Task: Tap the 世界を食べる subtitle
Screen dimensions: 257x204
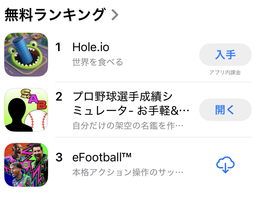Action: 98,62
